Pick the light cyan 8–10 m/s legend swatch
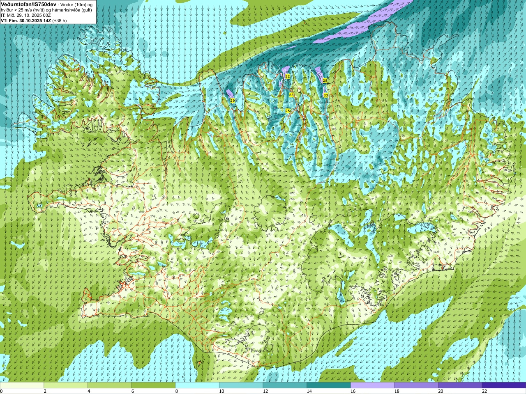The height and width of the screenshot is (394, 526). (x=197, y=385)
